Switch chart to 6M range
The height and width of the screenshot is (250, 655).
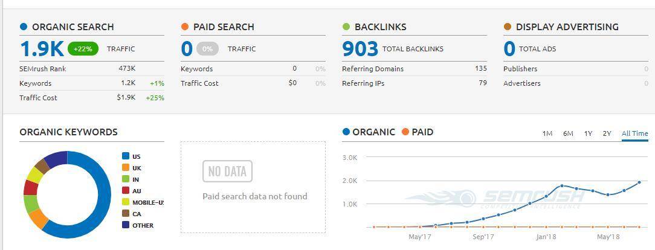pos(568,133)
